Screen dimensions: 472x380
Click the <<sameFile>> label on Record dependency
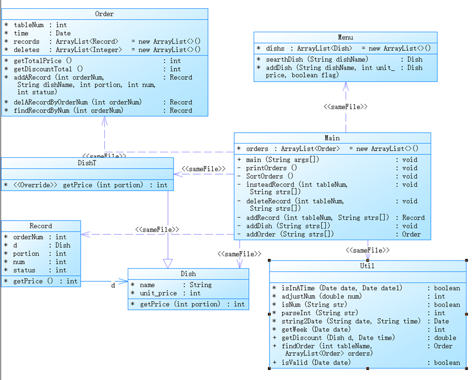(157, 229)
